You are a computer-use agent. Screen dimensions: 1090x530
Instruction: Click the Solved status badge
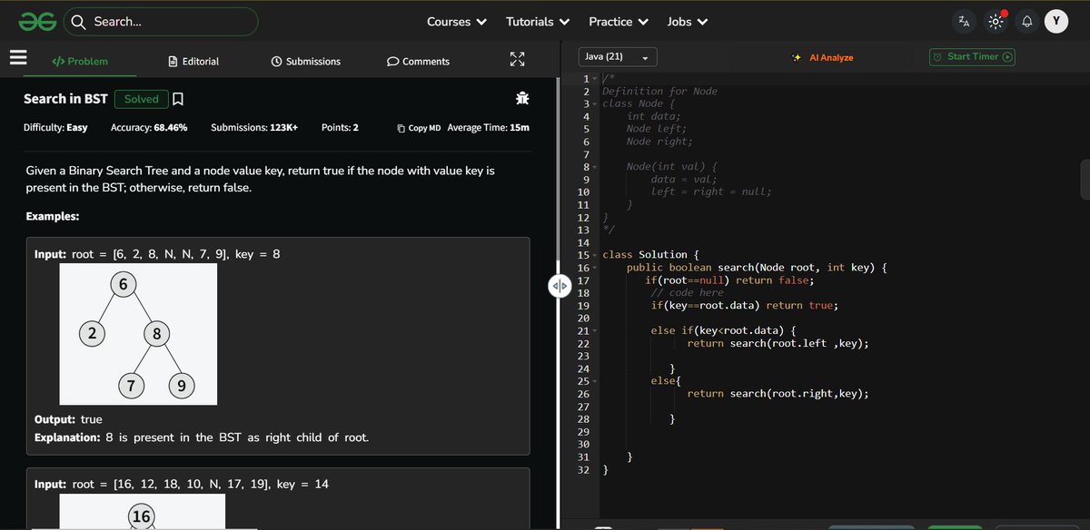(x=142, y=99)
